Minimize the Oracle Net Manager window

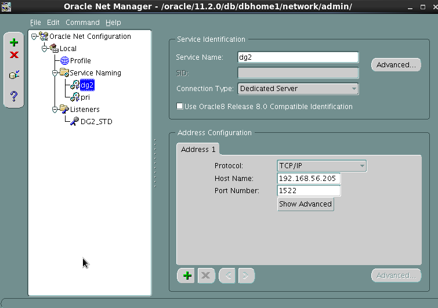click(x=410, y=7)
